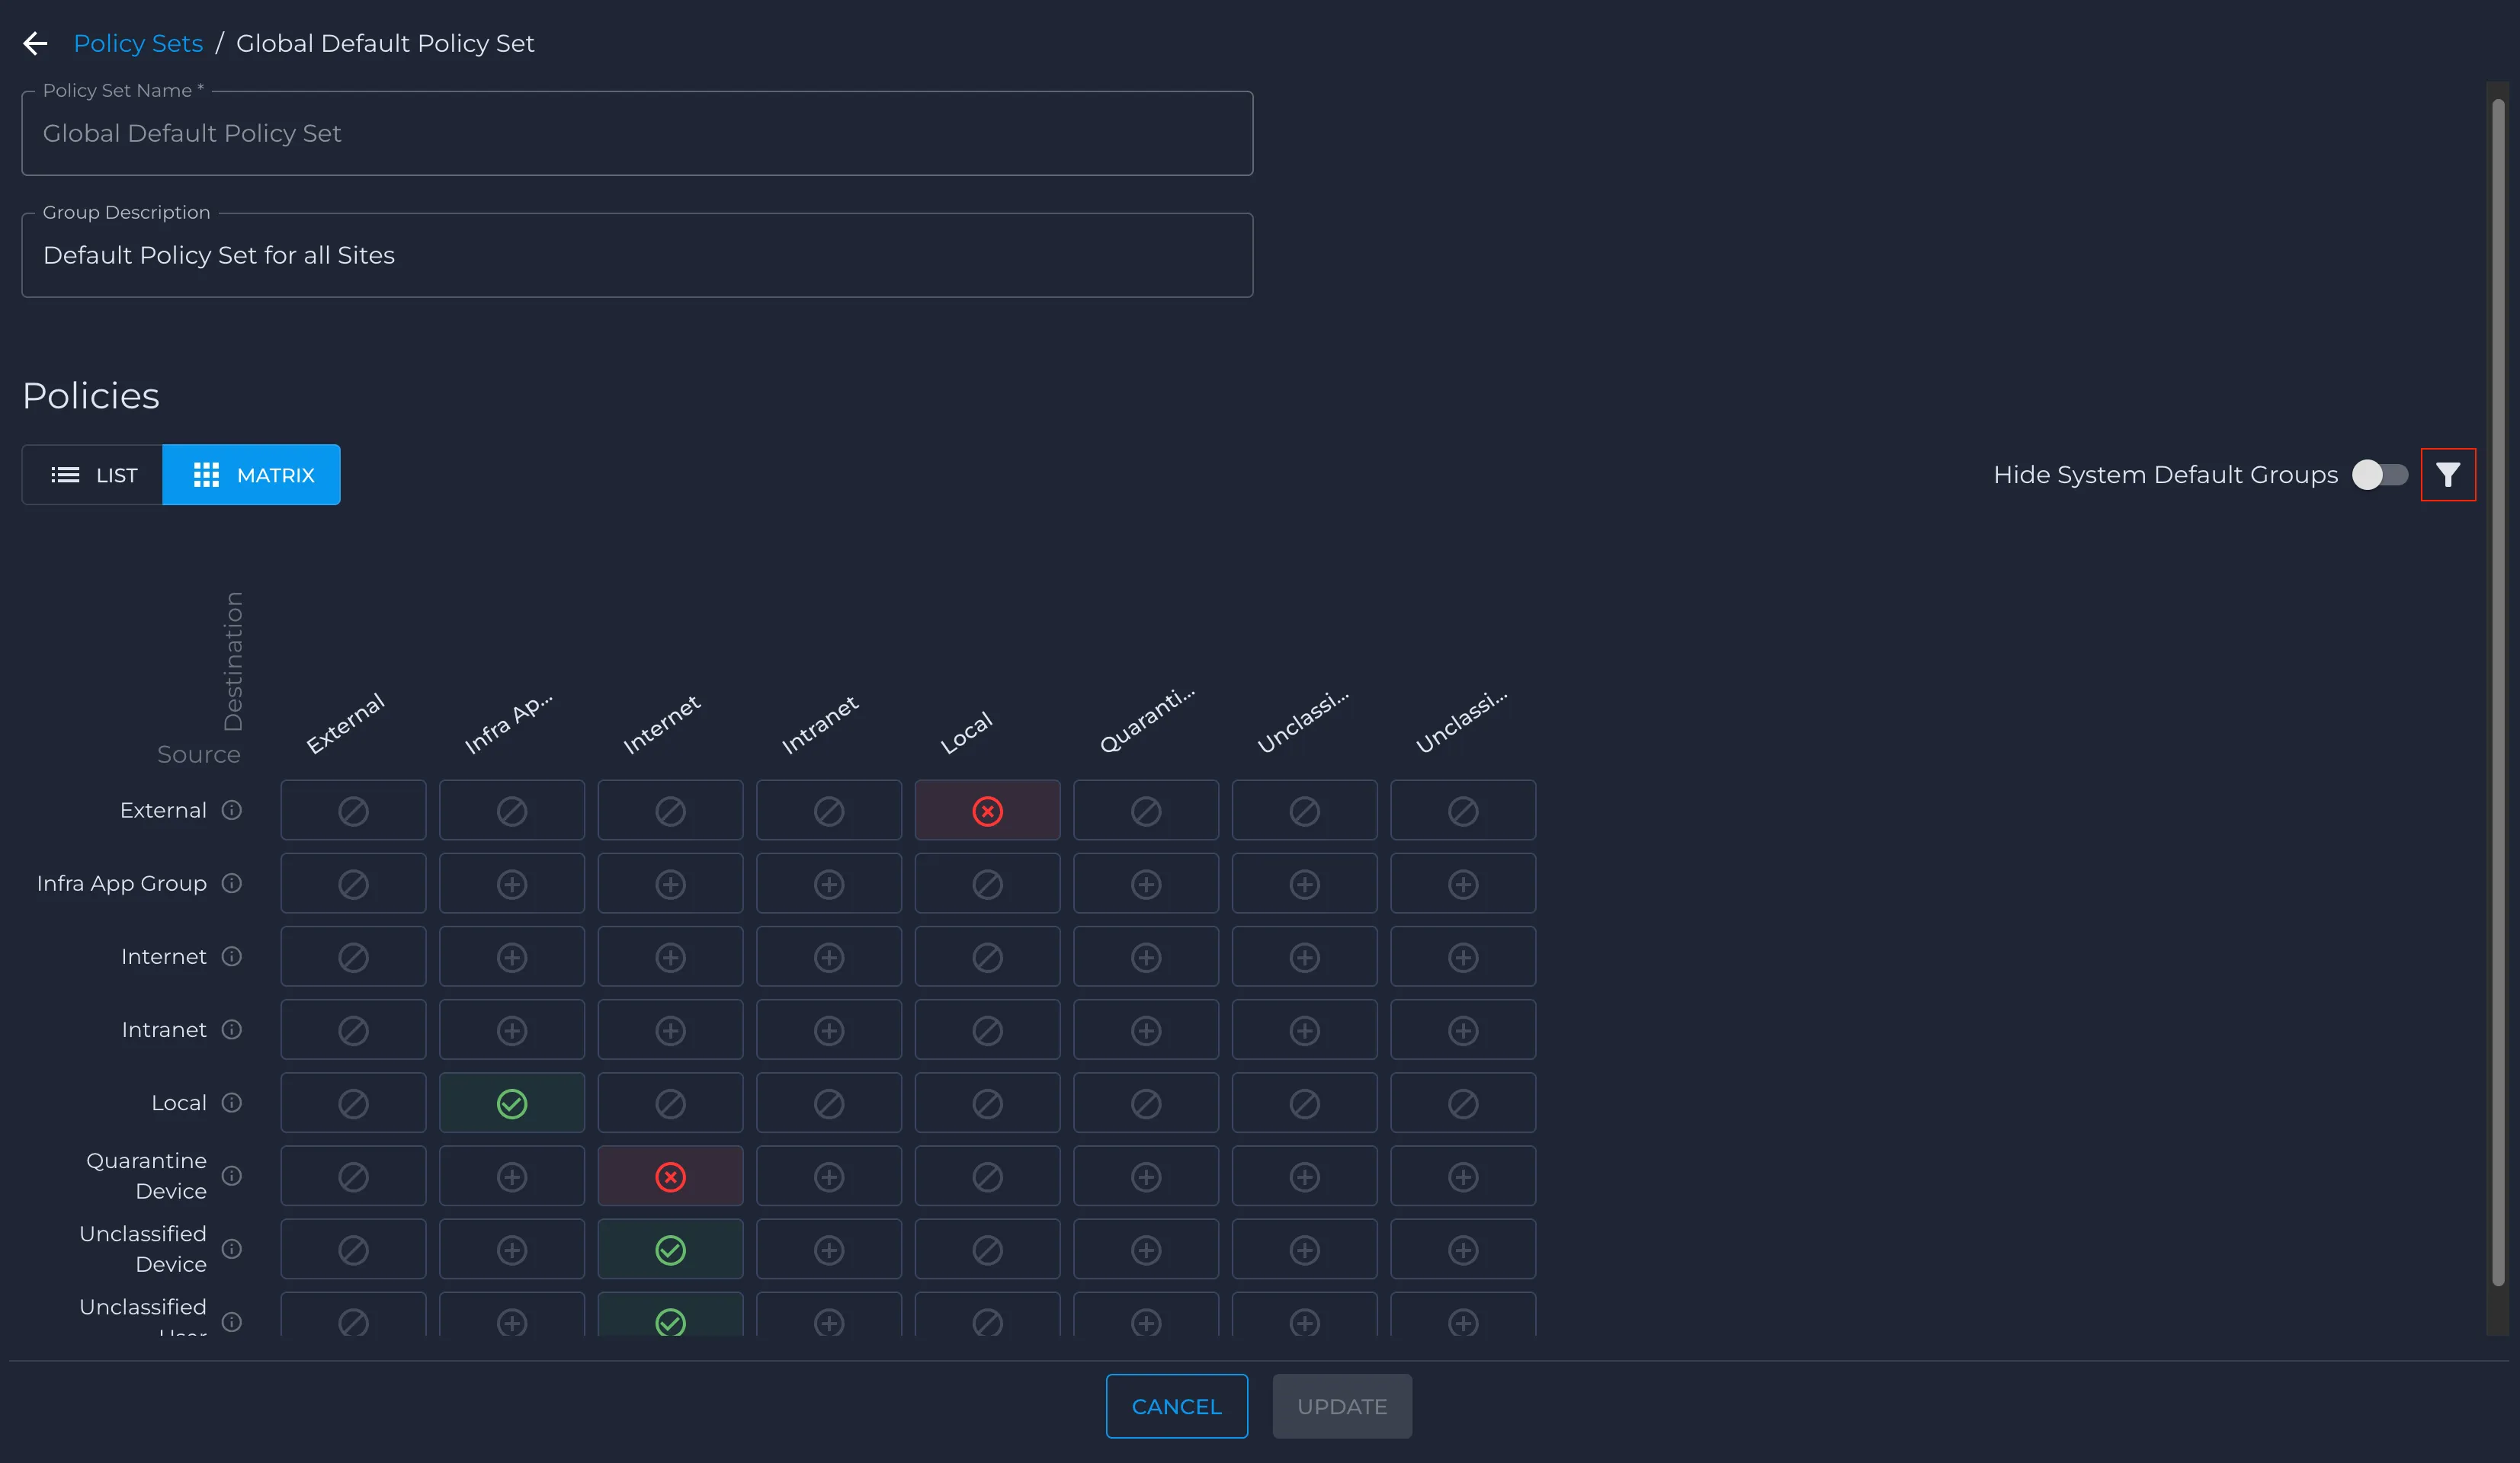
Task: Add policy Quarantine Device to Quarantine column
Action: point(1146,1176)
